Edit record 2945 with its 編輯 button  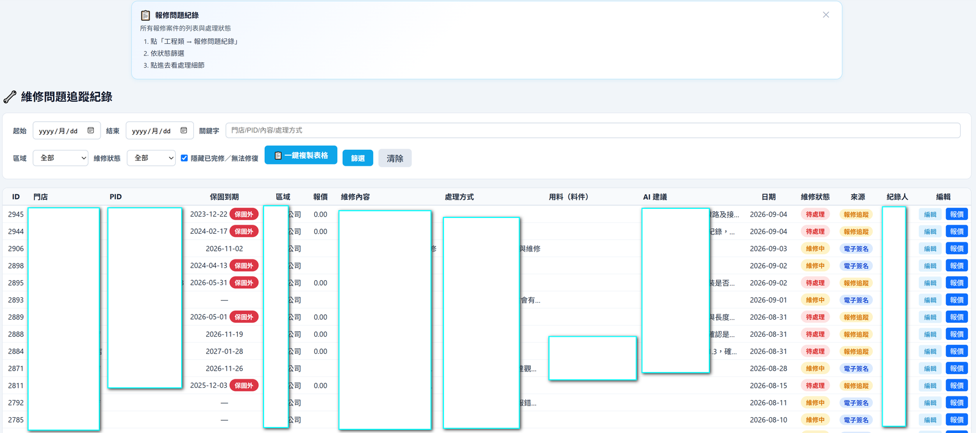point(930,214)
